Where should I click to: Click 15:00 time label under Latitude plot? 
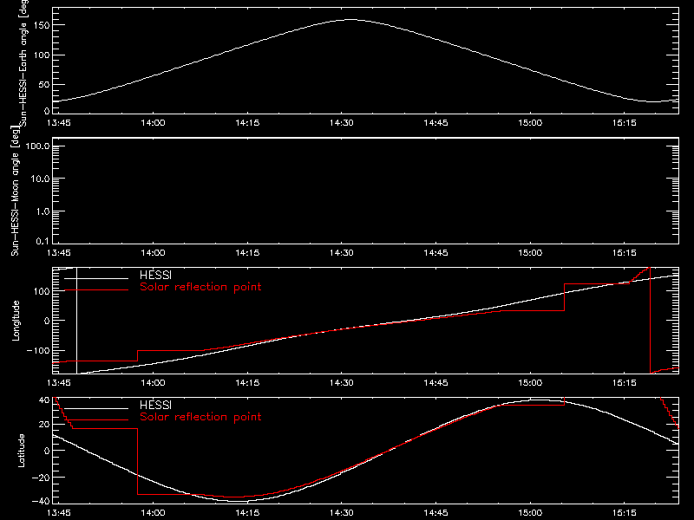(530, 513)
